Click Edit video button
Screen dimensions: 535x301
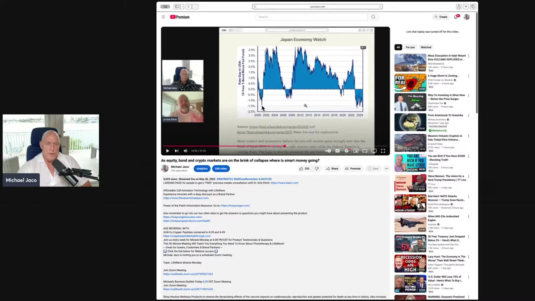click(x=221, y=168)
